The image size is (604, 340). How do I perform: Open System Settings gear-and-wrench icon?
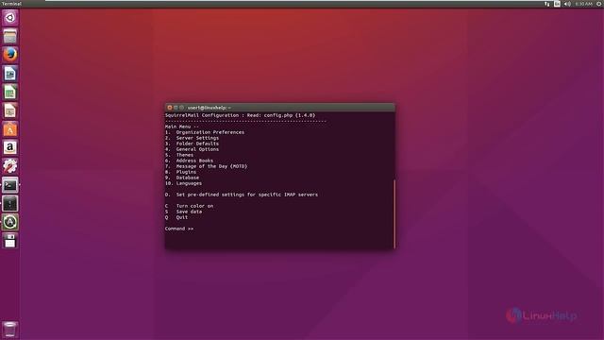[10, 166]
